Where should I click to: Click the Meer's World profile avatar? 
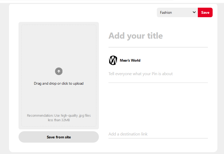click(x=113, y=60)
